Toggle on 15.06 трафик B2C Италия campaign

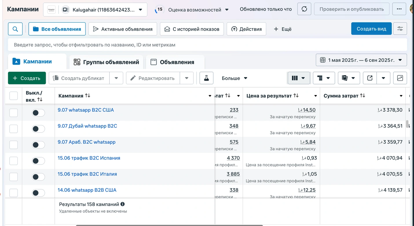tap(38, 177)
